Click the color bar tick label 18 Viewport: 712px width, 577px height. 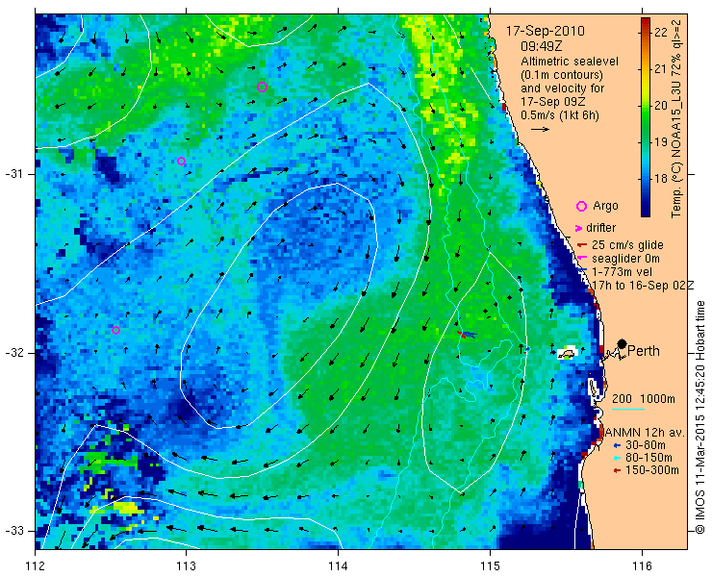(661, 178)
